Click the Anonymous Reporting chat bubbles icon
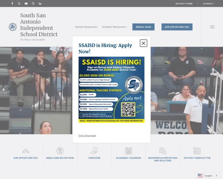Screen dimensions: 223x179 click(x=163, y=151)
